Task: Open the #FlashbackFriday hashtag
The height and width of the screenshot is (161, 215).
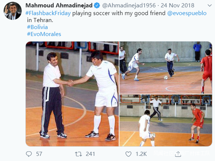Action: pos(48,13)
